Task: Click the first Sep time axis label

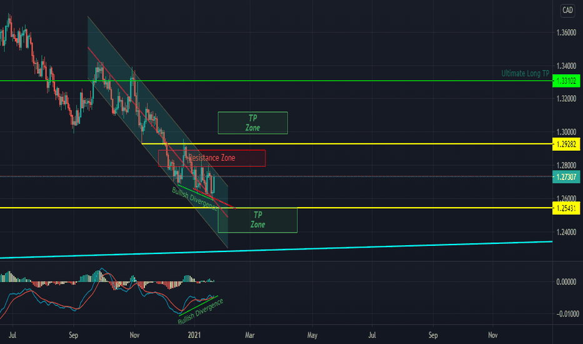Action: click(x=73, y=335)
